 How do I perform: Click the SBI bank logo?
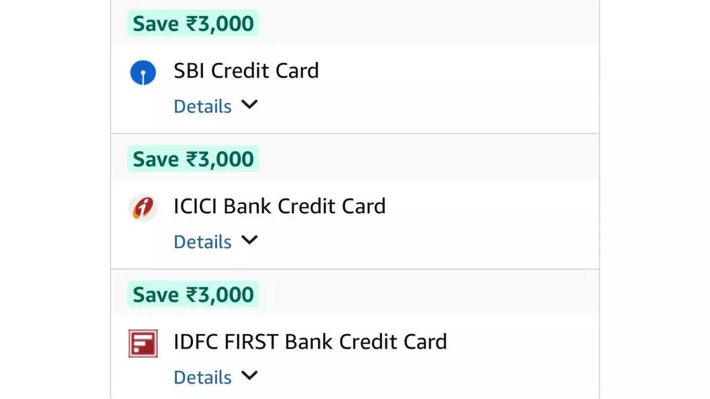(143, 72)
